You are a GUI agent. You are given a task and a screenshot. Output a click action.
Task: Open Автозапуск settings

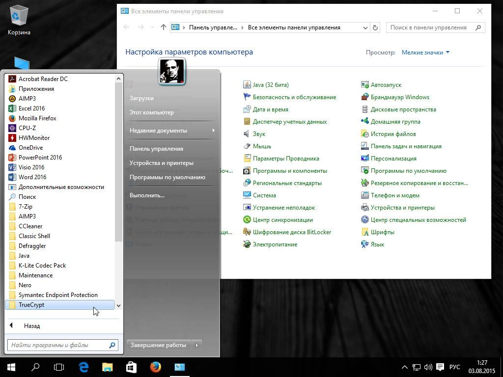pos(381,85)
